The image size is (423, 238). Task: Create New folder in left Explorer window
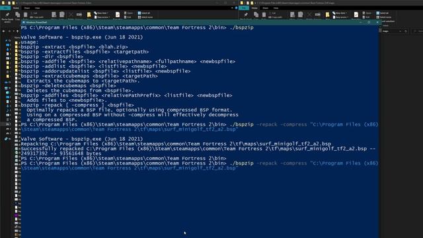[89, 15]
